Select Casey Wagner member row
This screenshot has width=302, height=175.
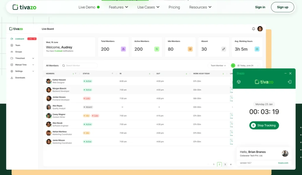(138, 116)
